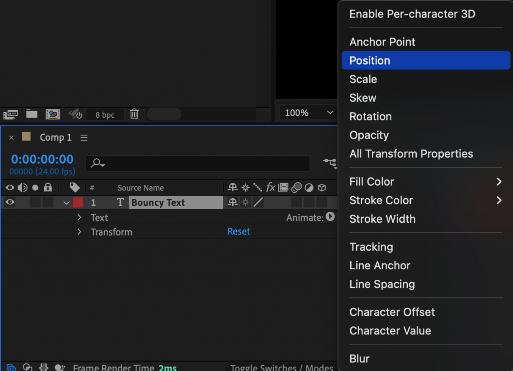Click the 3D Layer switch column icon

point(321,187)
